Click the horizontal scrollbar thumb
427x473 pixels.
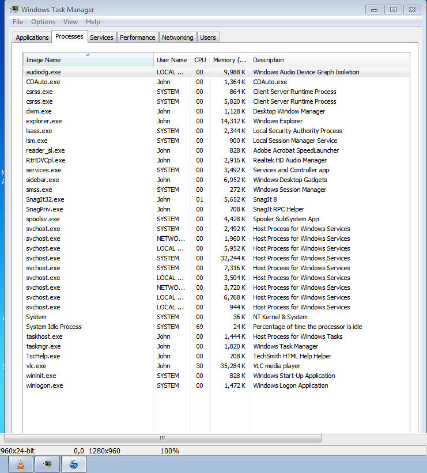pos(163,438)
